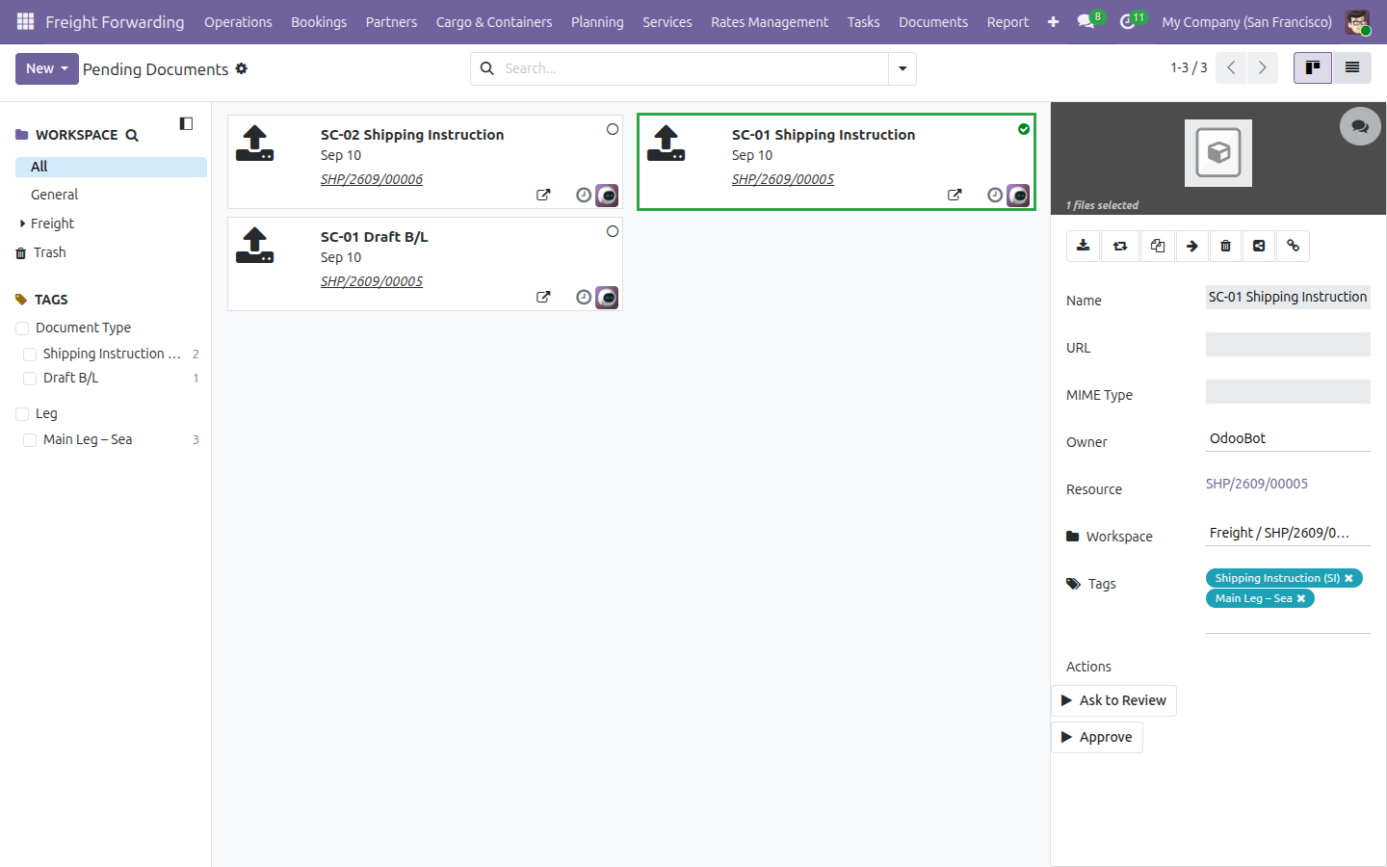Open the Documents menu
The height and width of the screenshot is (867, 1387).
(933, 21)
